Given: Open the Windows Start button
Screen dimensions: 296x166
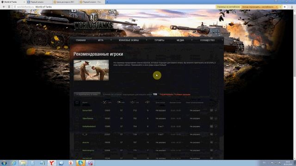Looking at the screenshot, I should point(4,163).
